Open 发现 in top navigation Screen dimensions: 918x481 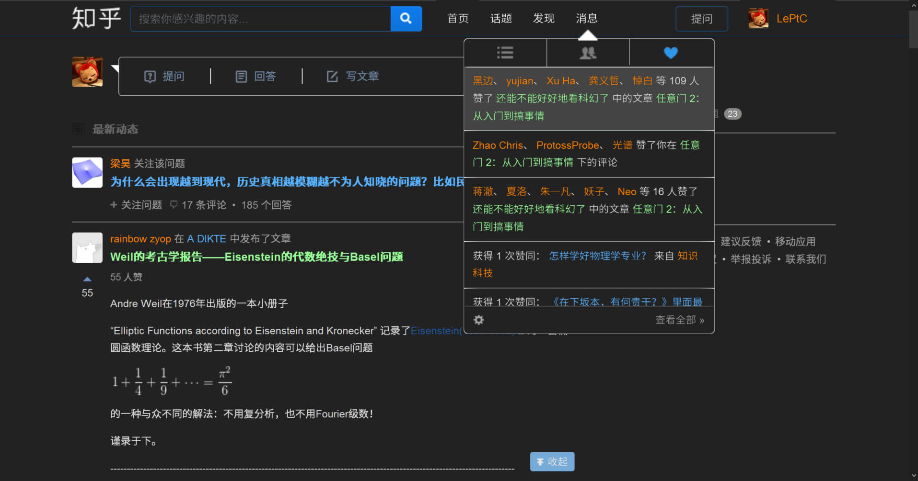544,19
